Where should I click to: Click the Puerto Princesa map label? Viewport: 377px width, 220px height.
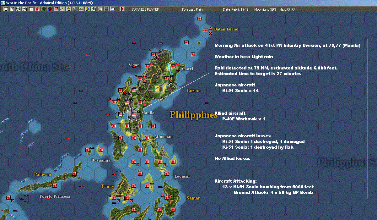pyautogui.click(x=55, y=196)
